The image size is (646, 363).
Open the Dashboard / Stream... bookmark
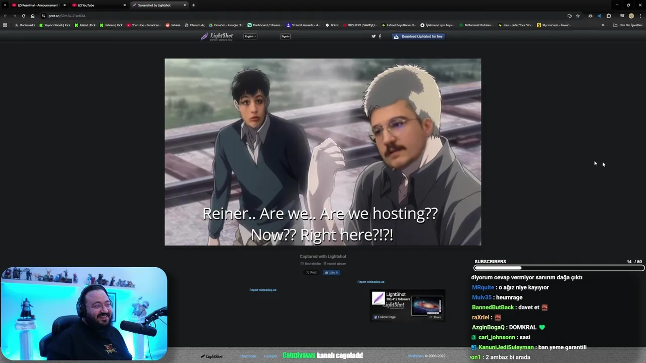(265, 25)
